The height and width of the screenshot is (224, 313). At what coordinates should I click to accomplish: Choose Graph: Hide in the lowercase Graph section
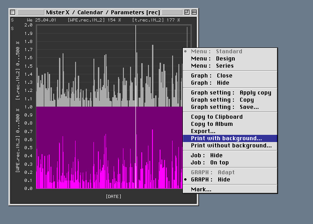pyautogui.click(x=230, y=83)
